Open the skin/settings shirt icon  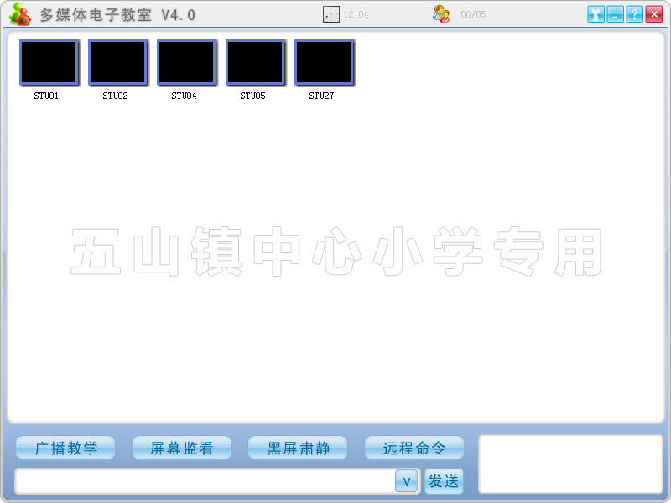click(596, 14)
